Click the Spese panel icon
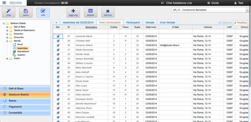Image resolution: width=251 pixels, height=122 pixels. tap(5, 101)
